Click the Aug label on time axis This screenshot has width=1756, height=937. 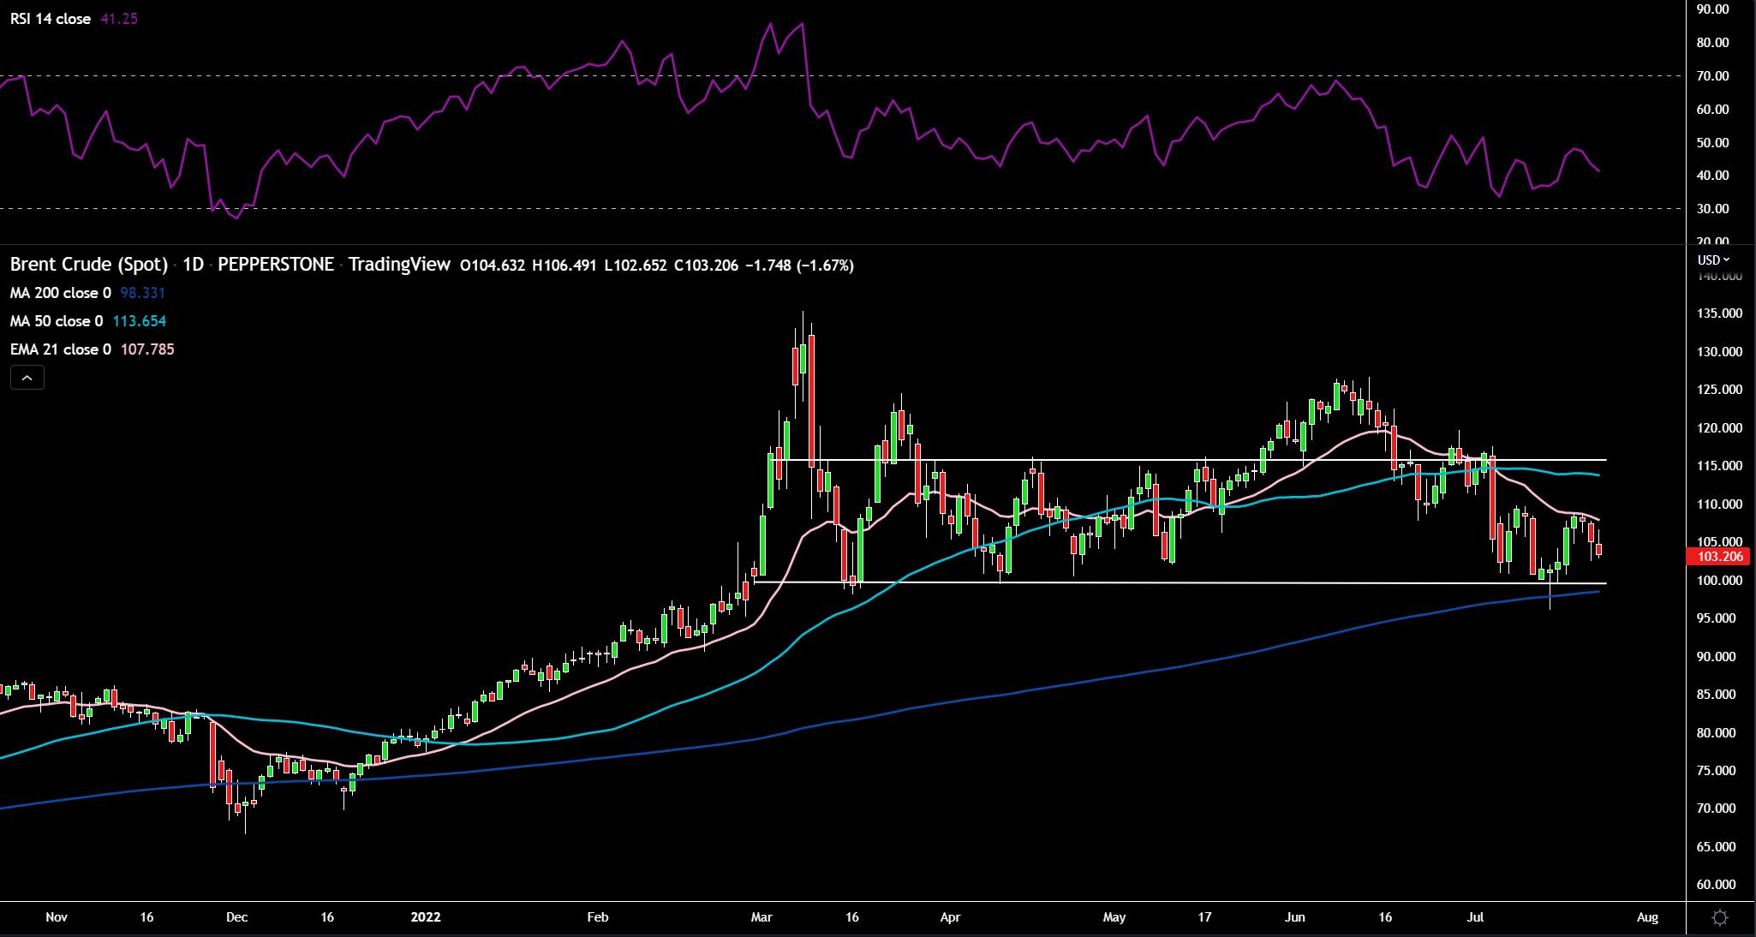(1647, 917)
